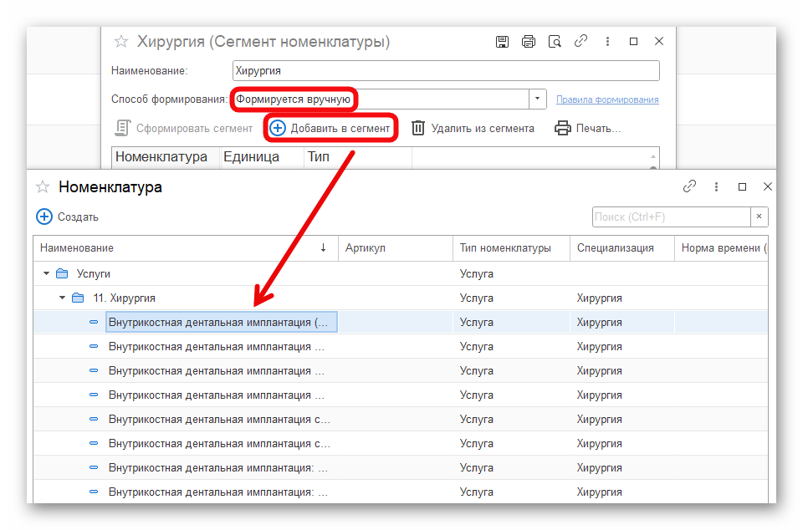Select last visible Внутрикостная дентальная имплантация: … row
This screenshot has width=803, height=530.
tap(401, 492)
